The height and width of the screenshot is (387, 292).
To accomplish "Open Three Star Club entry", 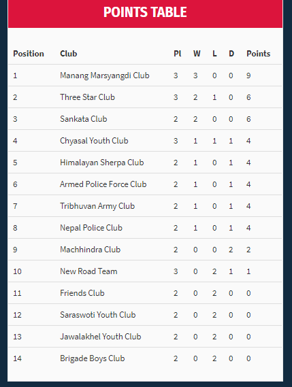I will coord(87,97).
